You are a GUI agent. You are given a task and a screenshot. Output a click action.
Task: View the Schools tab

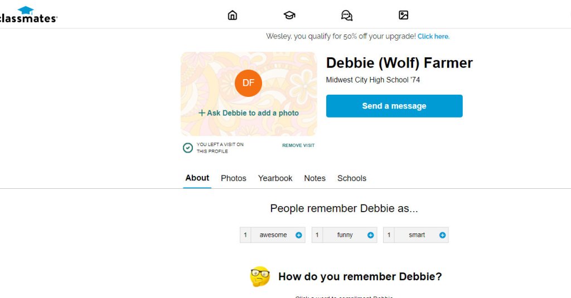352,178
